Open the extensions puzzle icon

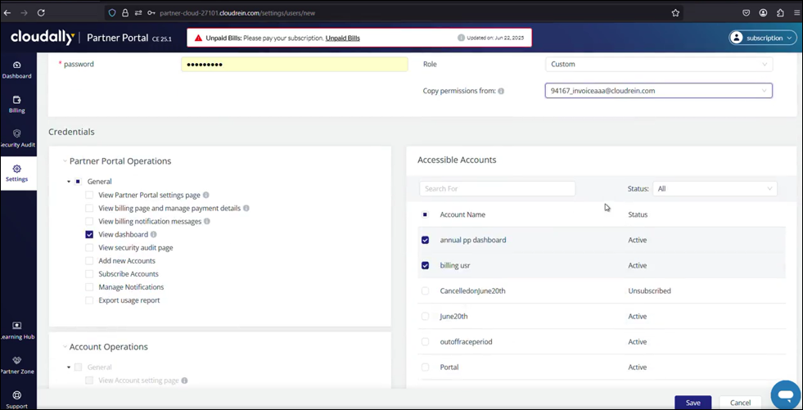[780, 13]
